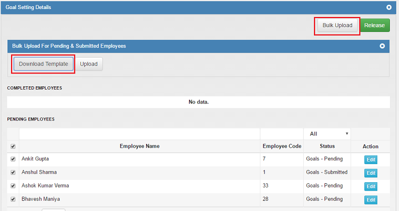Edit goals for Ankit Gupta
This screenshot has width=399, height=211.
click(371, 160)
